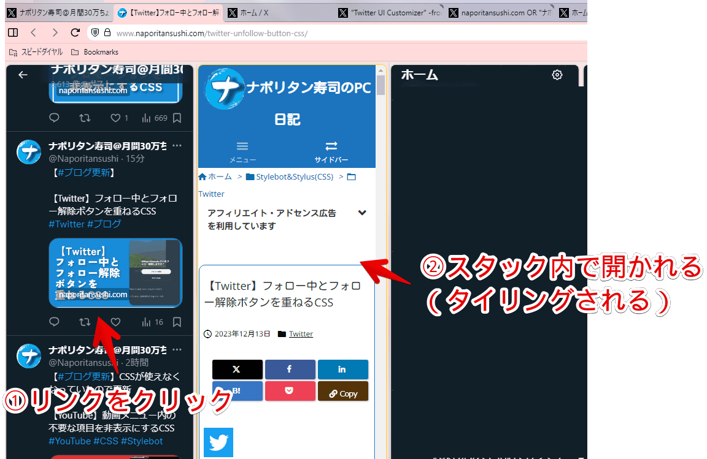Repost the post with 16 views
This screenshot has height=459, width=707.
tap(85, 322)
